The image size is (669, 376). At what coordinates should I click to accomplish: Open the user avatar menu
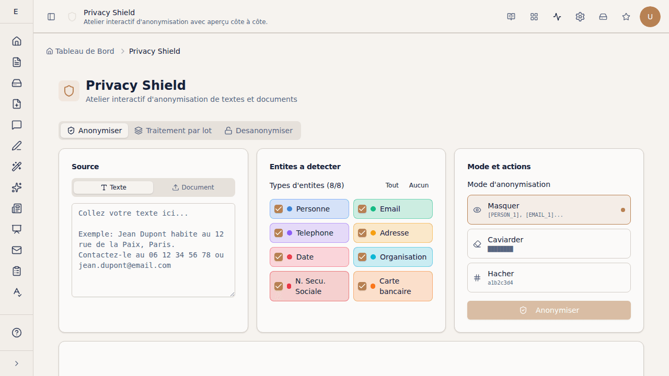click(650, 17)
